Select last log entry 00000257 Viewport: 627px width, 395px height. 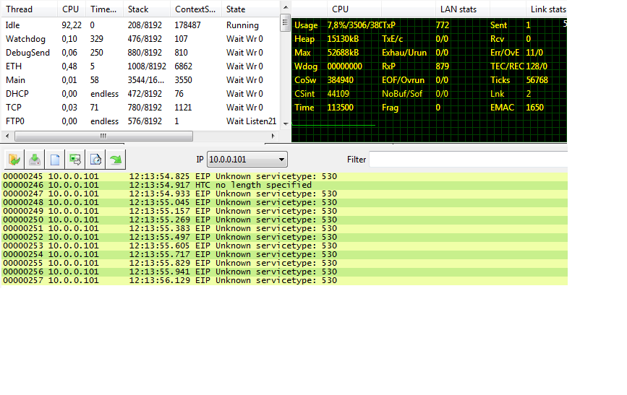point(285,280)
